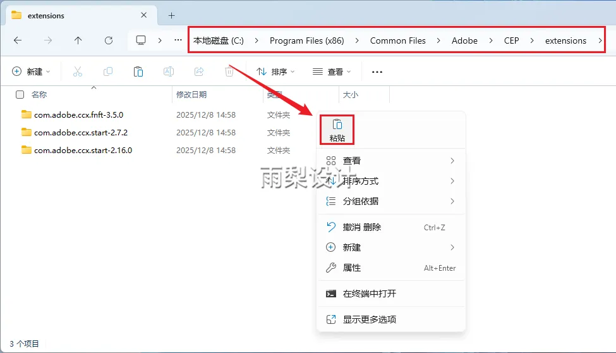Screen dimensions: 616x353
Task: Click the modified date of com.adobe.ccx.fnft-3.5.0
Action: pos(206,115)
